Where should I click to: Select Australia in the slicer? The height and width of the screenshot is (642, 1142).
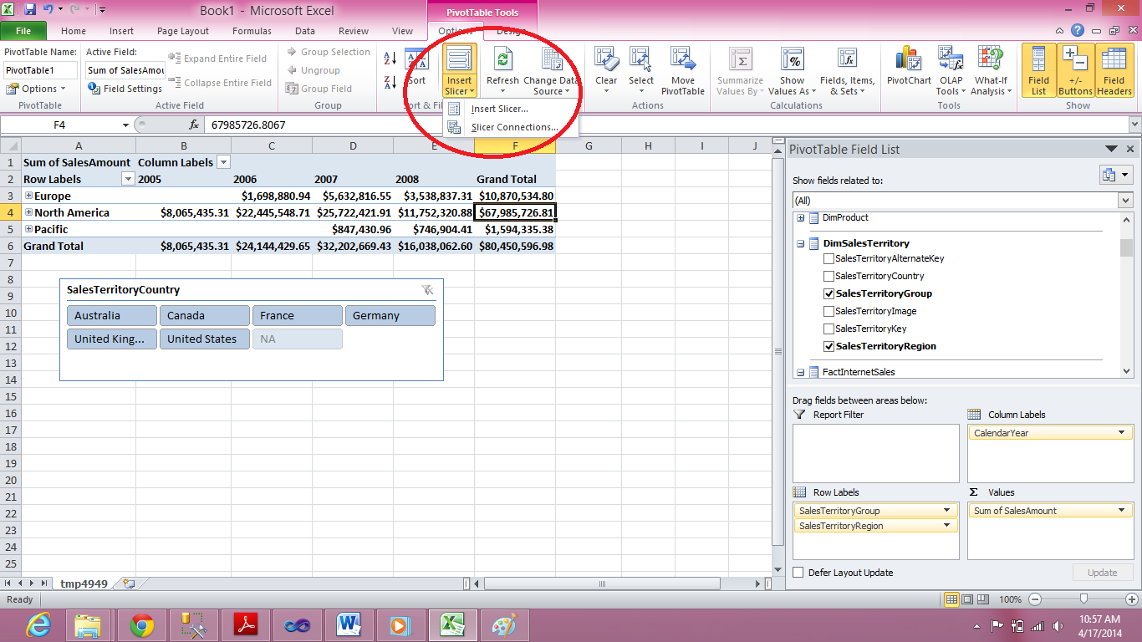[112, 315]
